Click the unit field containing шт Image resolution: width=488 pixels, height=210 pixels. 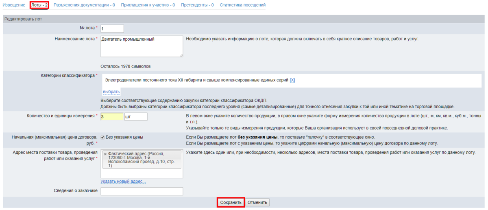coord(136,117)
